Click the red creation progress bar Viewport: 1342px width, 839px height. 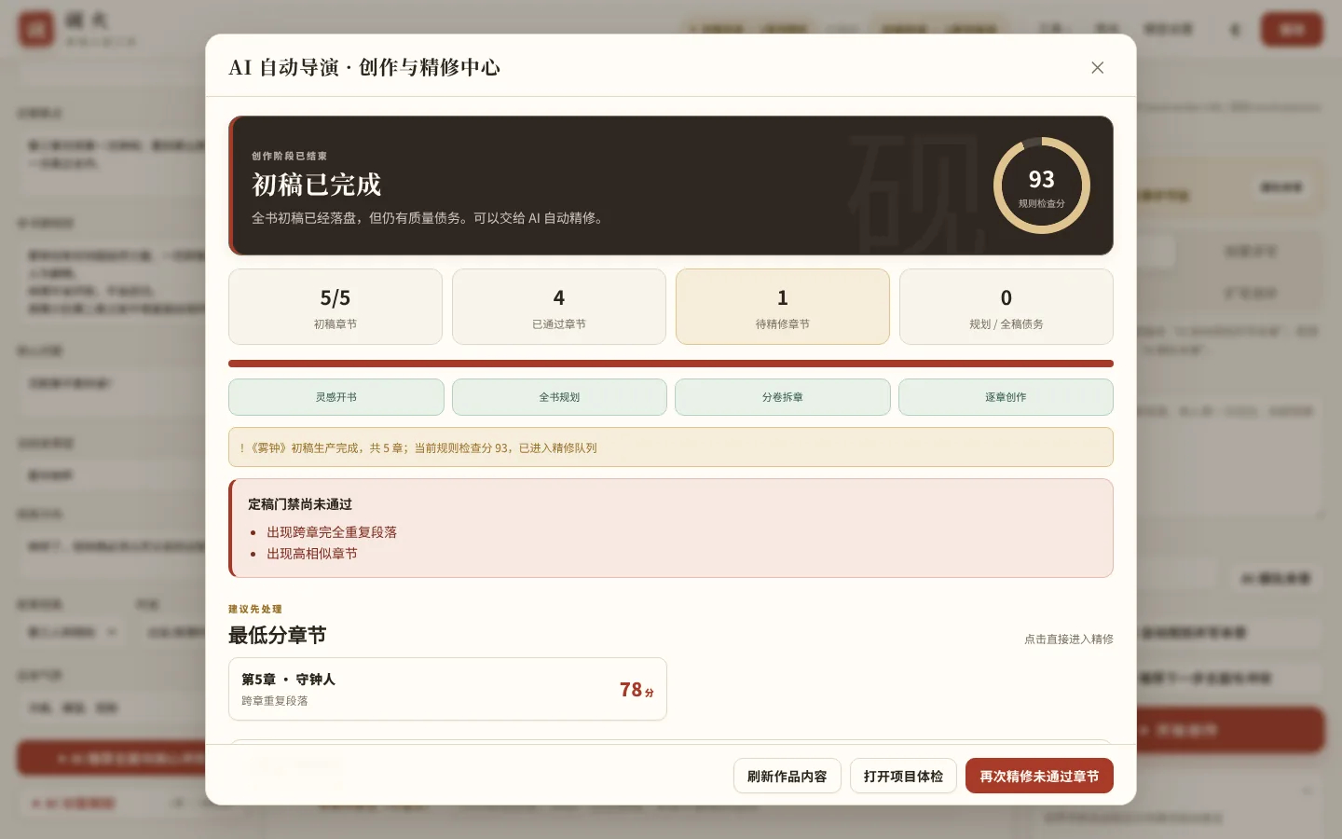671,364
